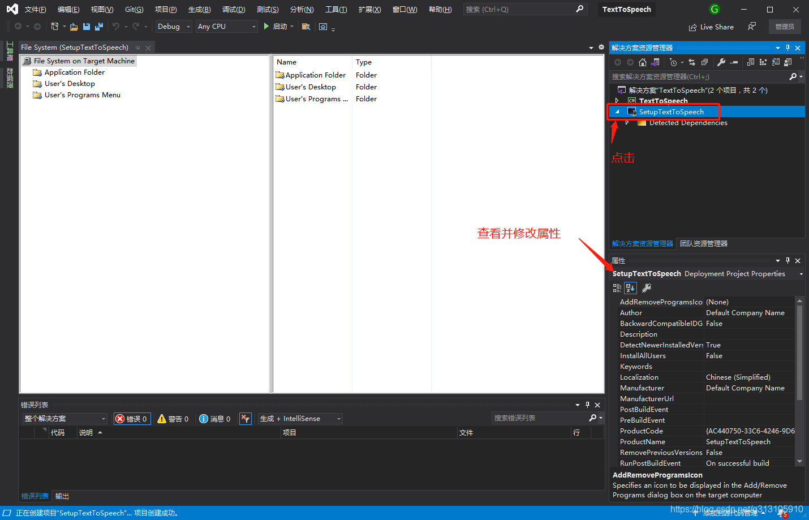The height and width of the screenshot is (520, 809).
Task: Expand Detected Dependencies node
Action: (x=627, y=122)
